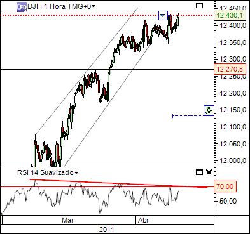
Task: Click the 12.000,0 price axis value
Action: [233, 161]
